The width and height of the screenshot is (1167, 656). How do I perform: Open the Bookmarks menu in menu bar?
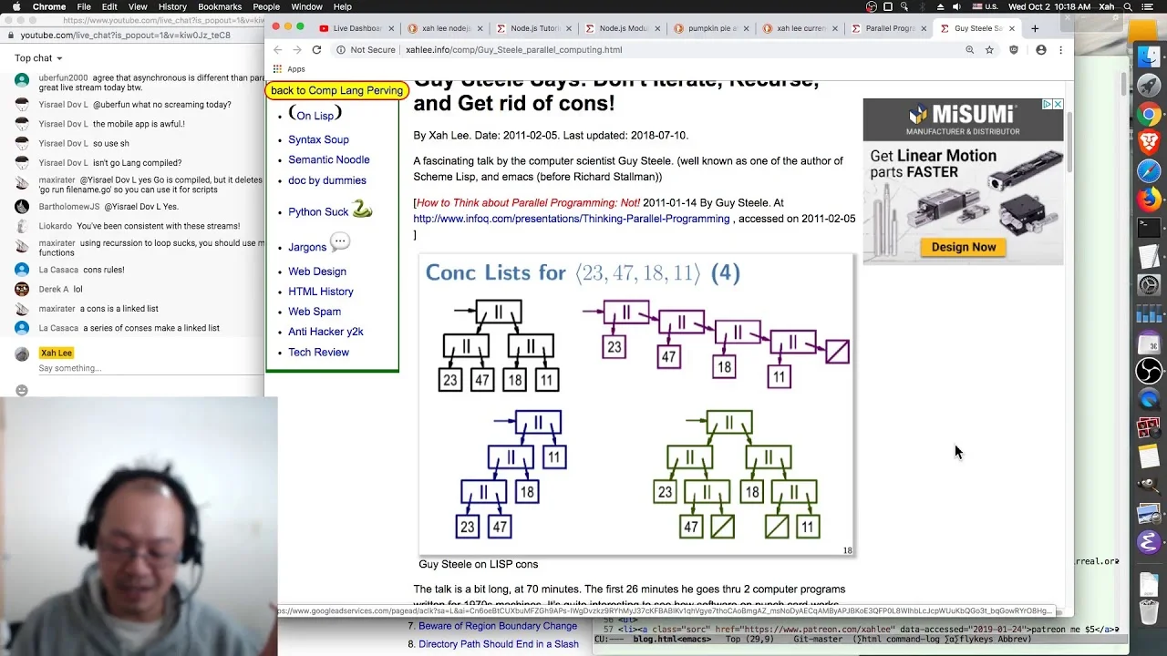(x=220, y=6)
